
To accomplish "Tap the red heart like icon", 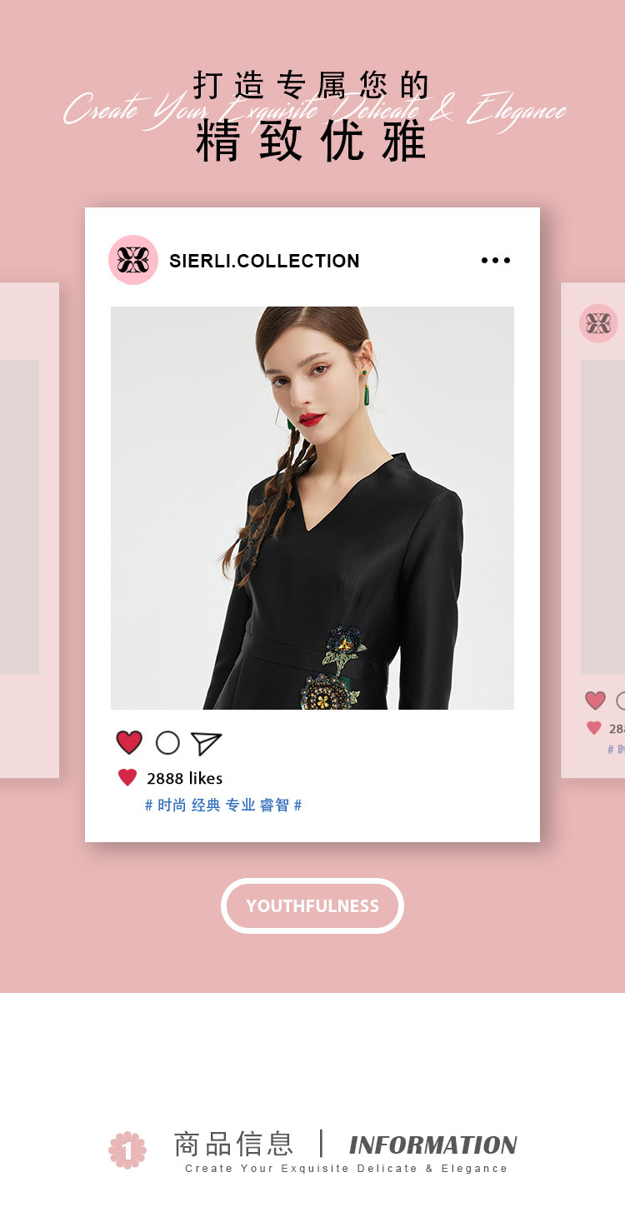I will [129, 742].
